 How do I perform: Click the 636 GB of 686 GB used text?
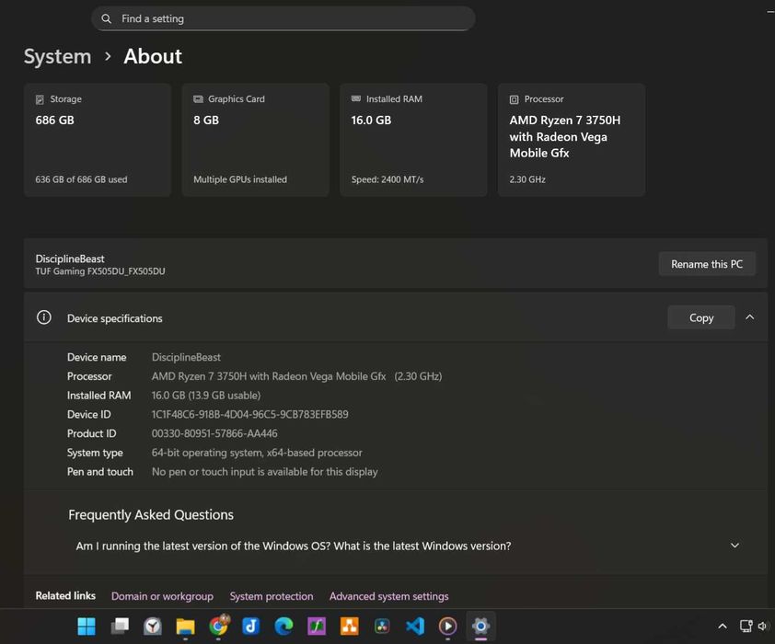(x=81, y=179)
